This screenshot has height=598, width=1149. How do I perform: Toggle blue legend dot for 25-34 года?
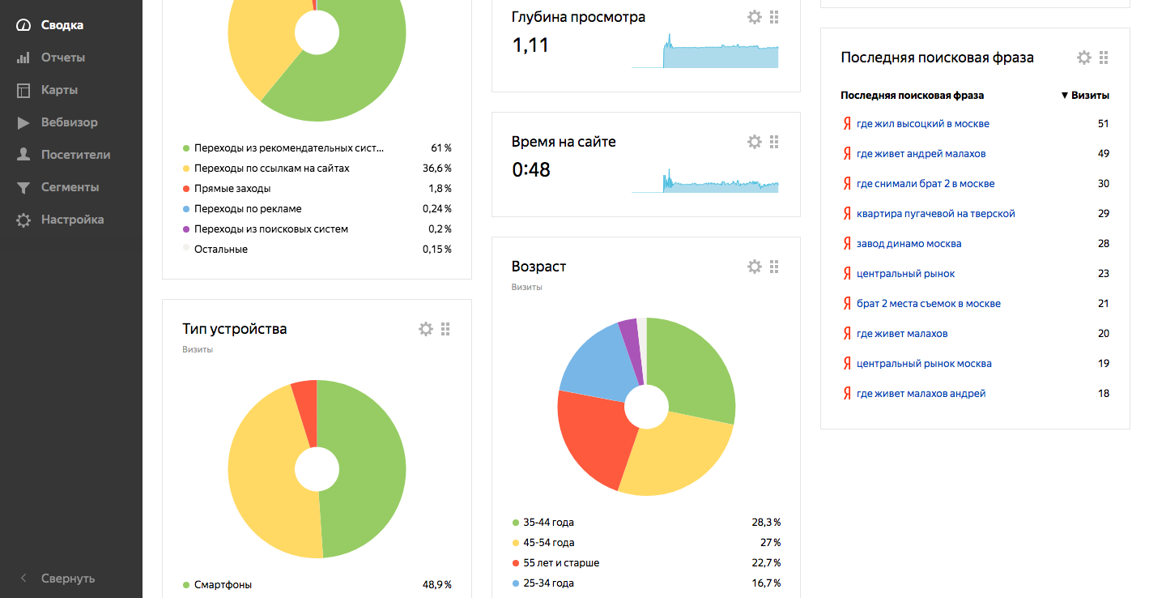tap(515, 583)
